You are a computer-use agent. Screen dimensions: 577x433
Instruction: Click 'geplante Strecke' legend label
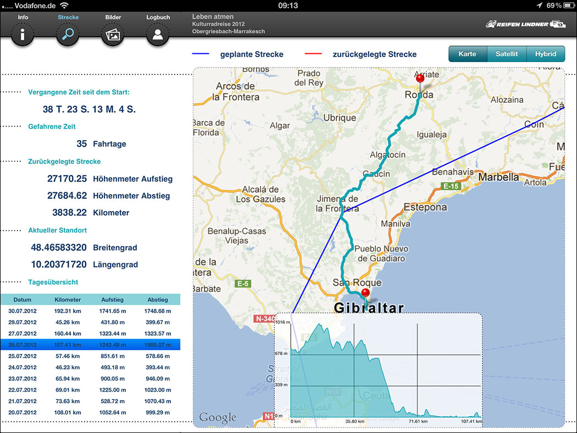(252, 54)
